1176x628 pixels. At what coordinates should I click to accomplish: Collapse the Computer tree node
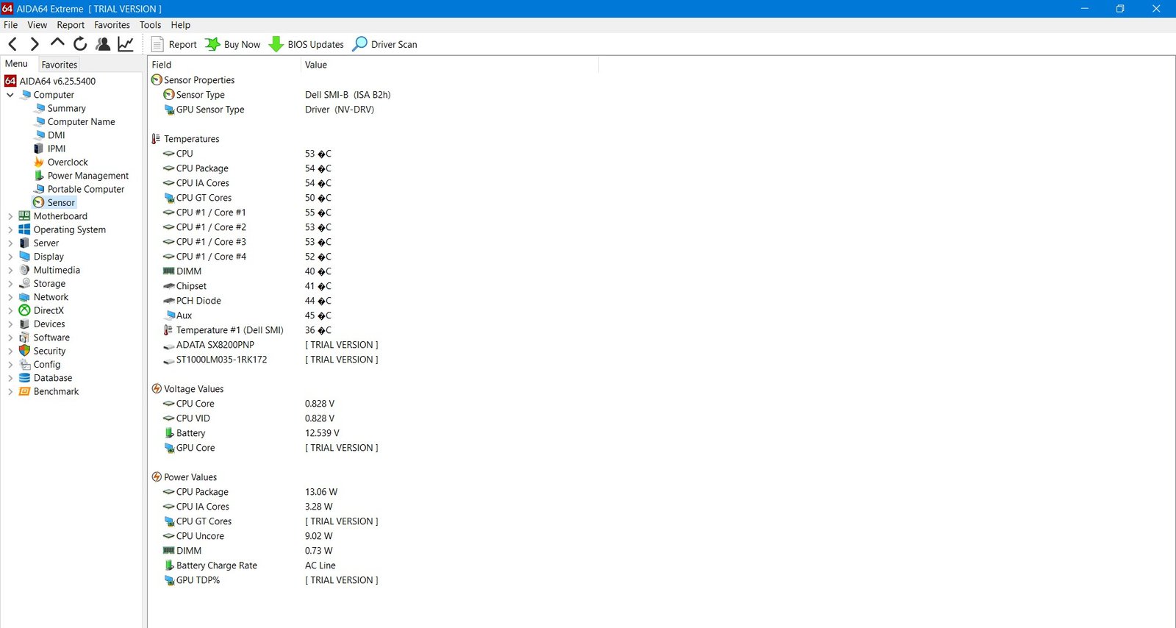10,95
